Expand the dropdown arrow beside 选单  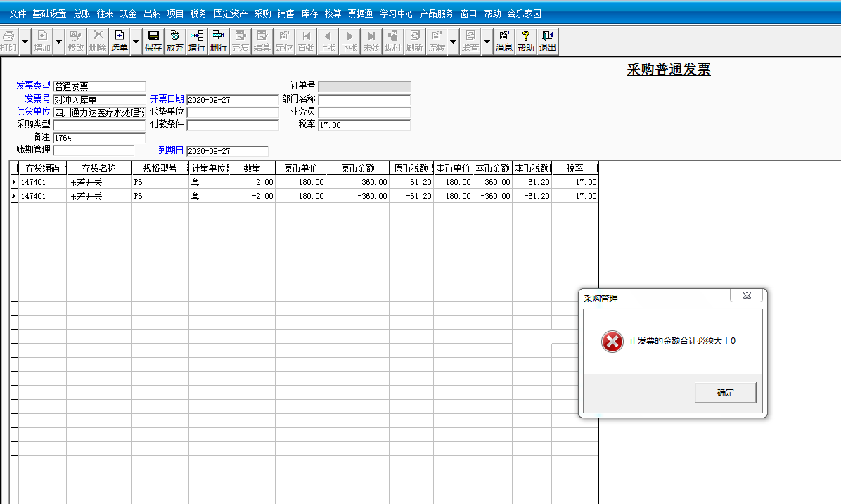click(136, 41)
